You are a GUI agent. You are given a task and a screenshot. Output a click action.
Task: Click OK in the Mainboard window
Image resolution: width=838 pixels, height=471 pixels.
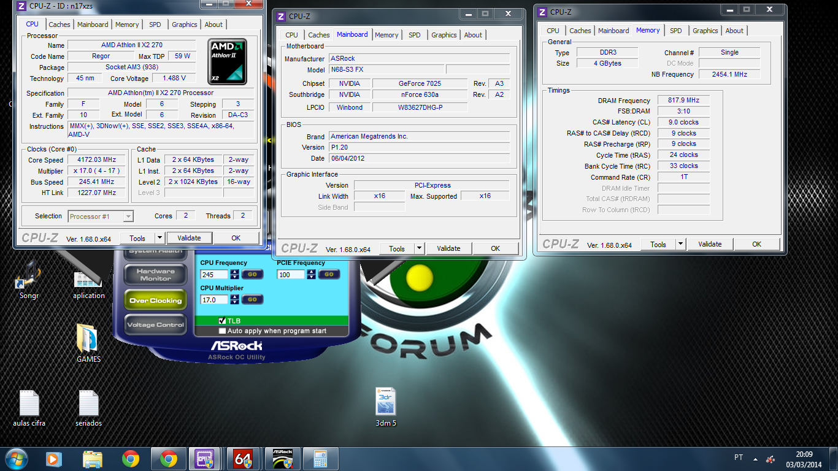(496, 248)
